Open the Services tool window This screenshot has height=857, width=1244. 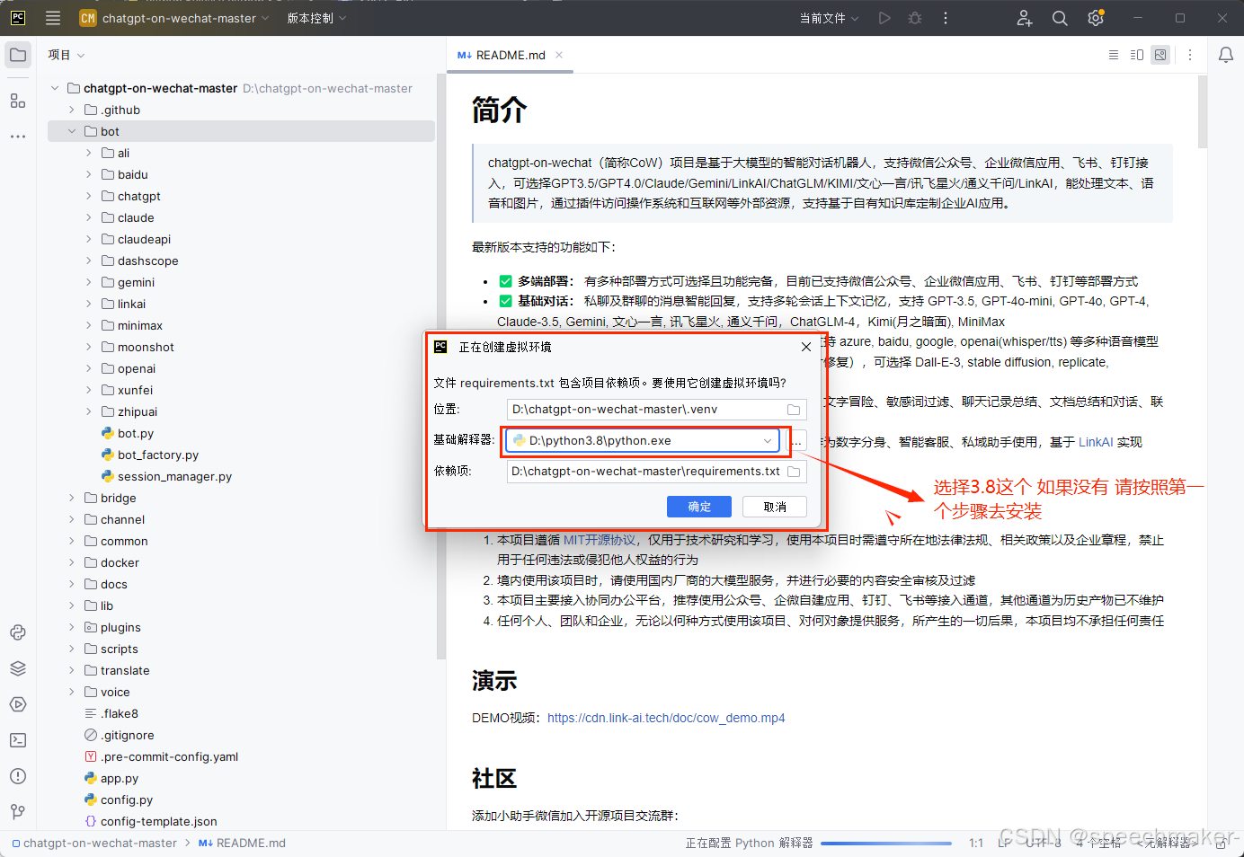coord(18,704)
